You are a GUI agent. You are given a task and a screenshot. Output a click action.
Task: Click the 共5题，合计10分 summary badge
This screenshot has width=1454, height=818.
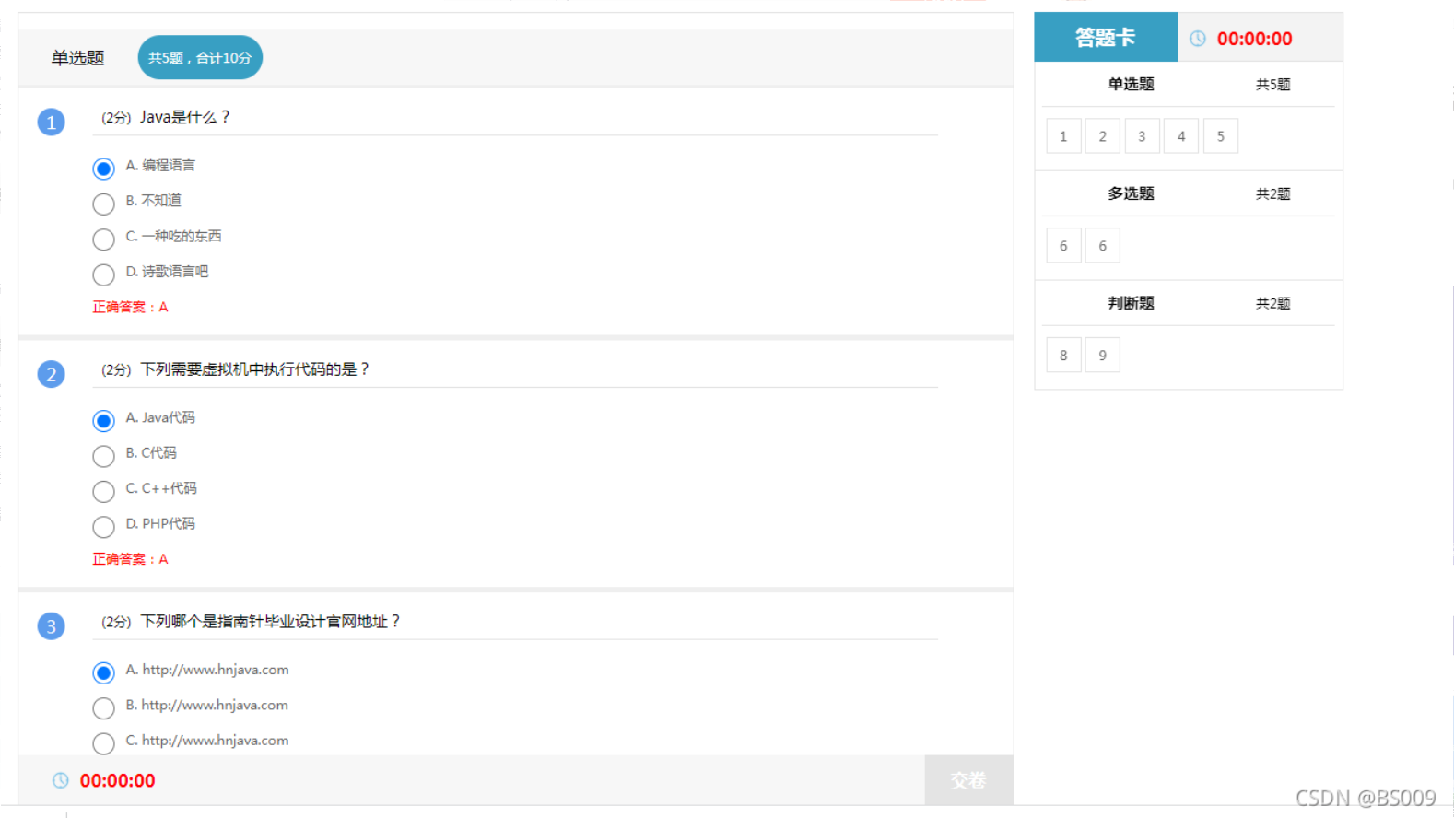click(200, 58)
